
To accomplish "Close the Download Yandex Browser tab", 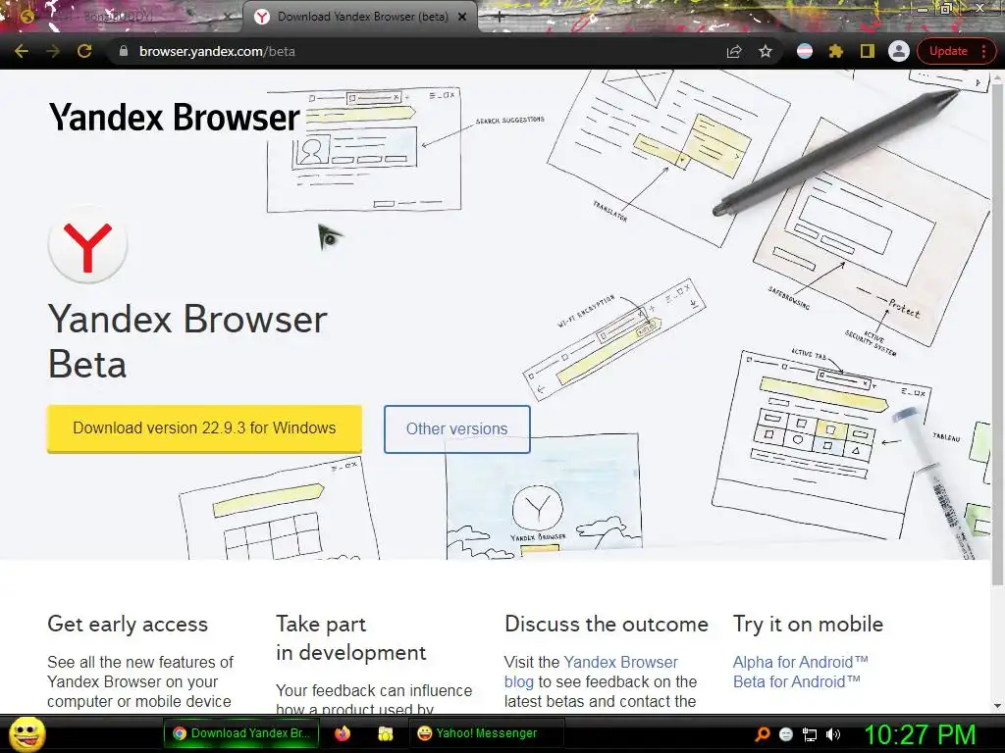I will 462,18.
